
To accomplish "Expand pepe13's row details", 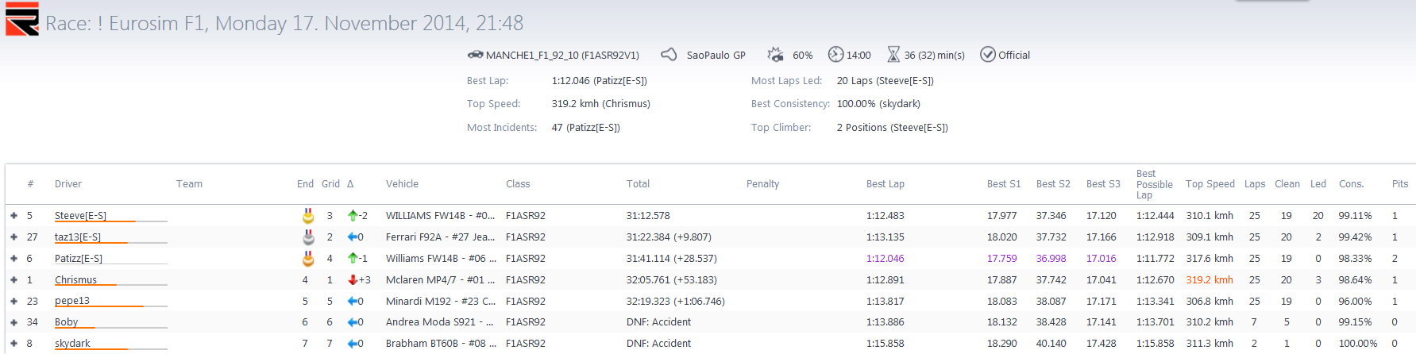I will coord(14,301).
